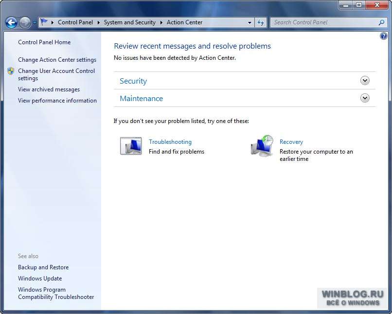Open breadcrumb arrow after Control Panel
Screen dimensions: 392x314
[99, 22]
